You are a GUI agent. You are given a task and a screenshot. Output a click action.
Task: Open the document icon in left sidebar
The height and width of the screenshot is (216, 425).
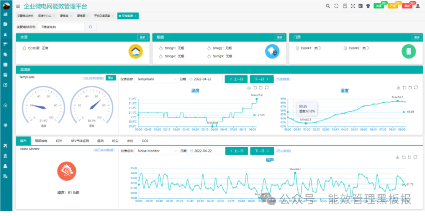tap(5, 24)
